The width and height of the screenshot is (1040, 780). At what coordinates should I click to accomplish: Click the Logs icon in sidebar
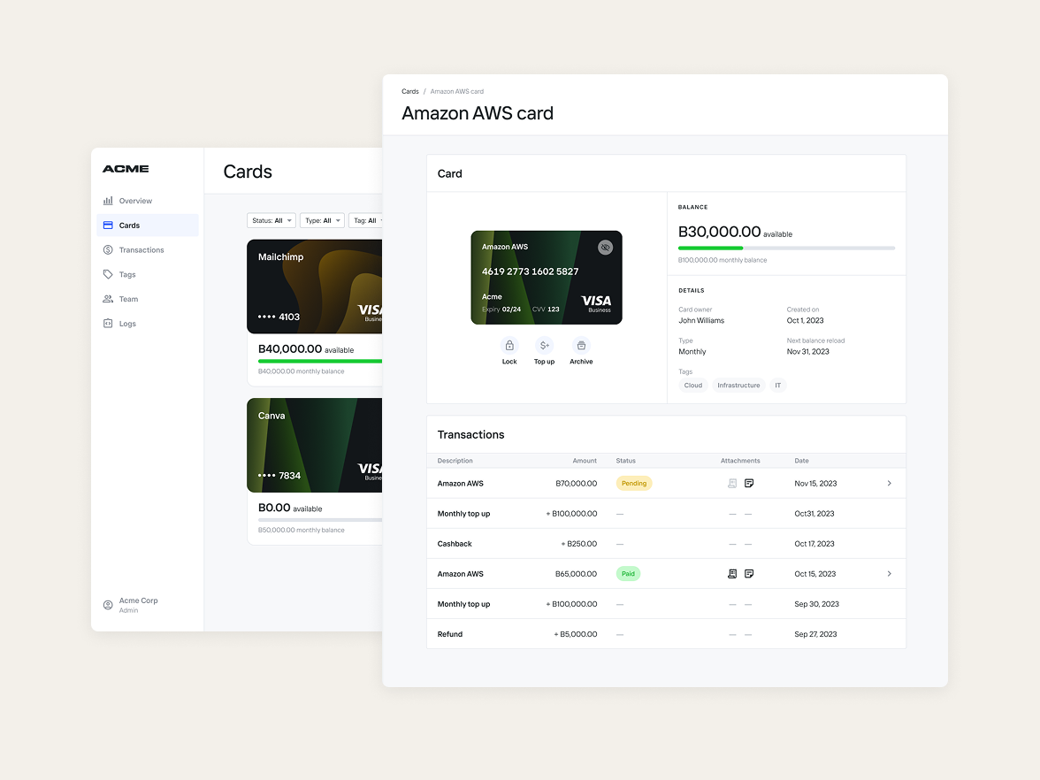pos(108,324)
